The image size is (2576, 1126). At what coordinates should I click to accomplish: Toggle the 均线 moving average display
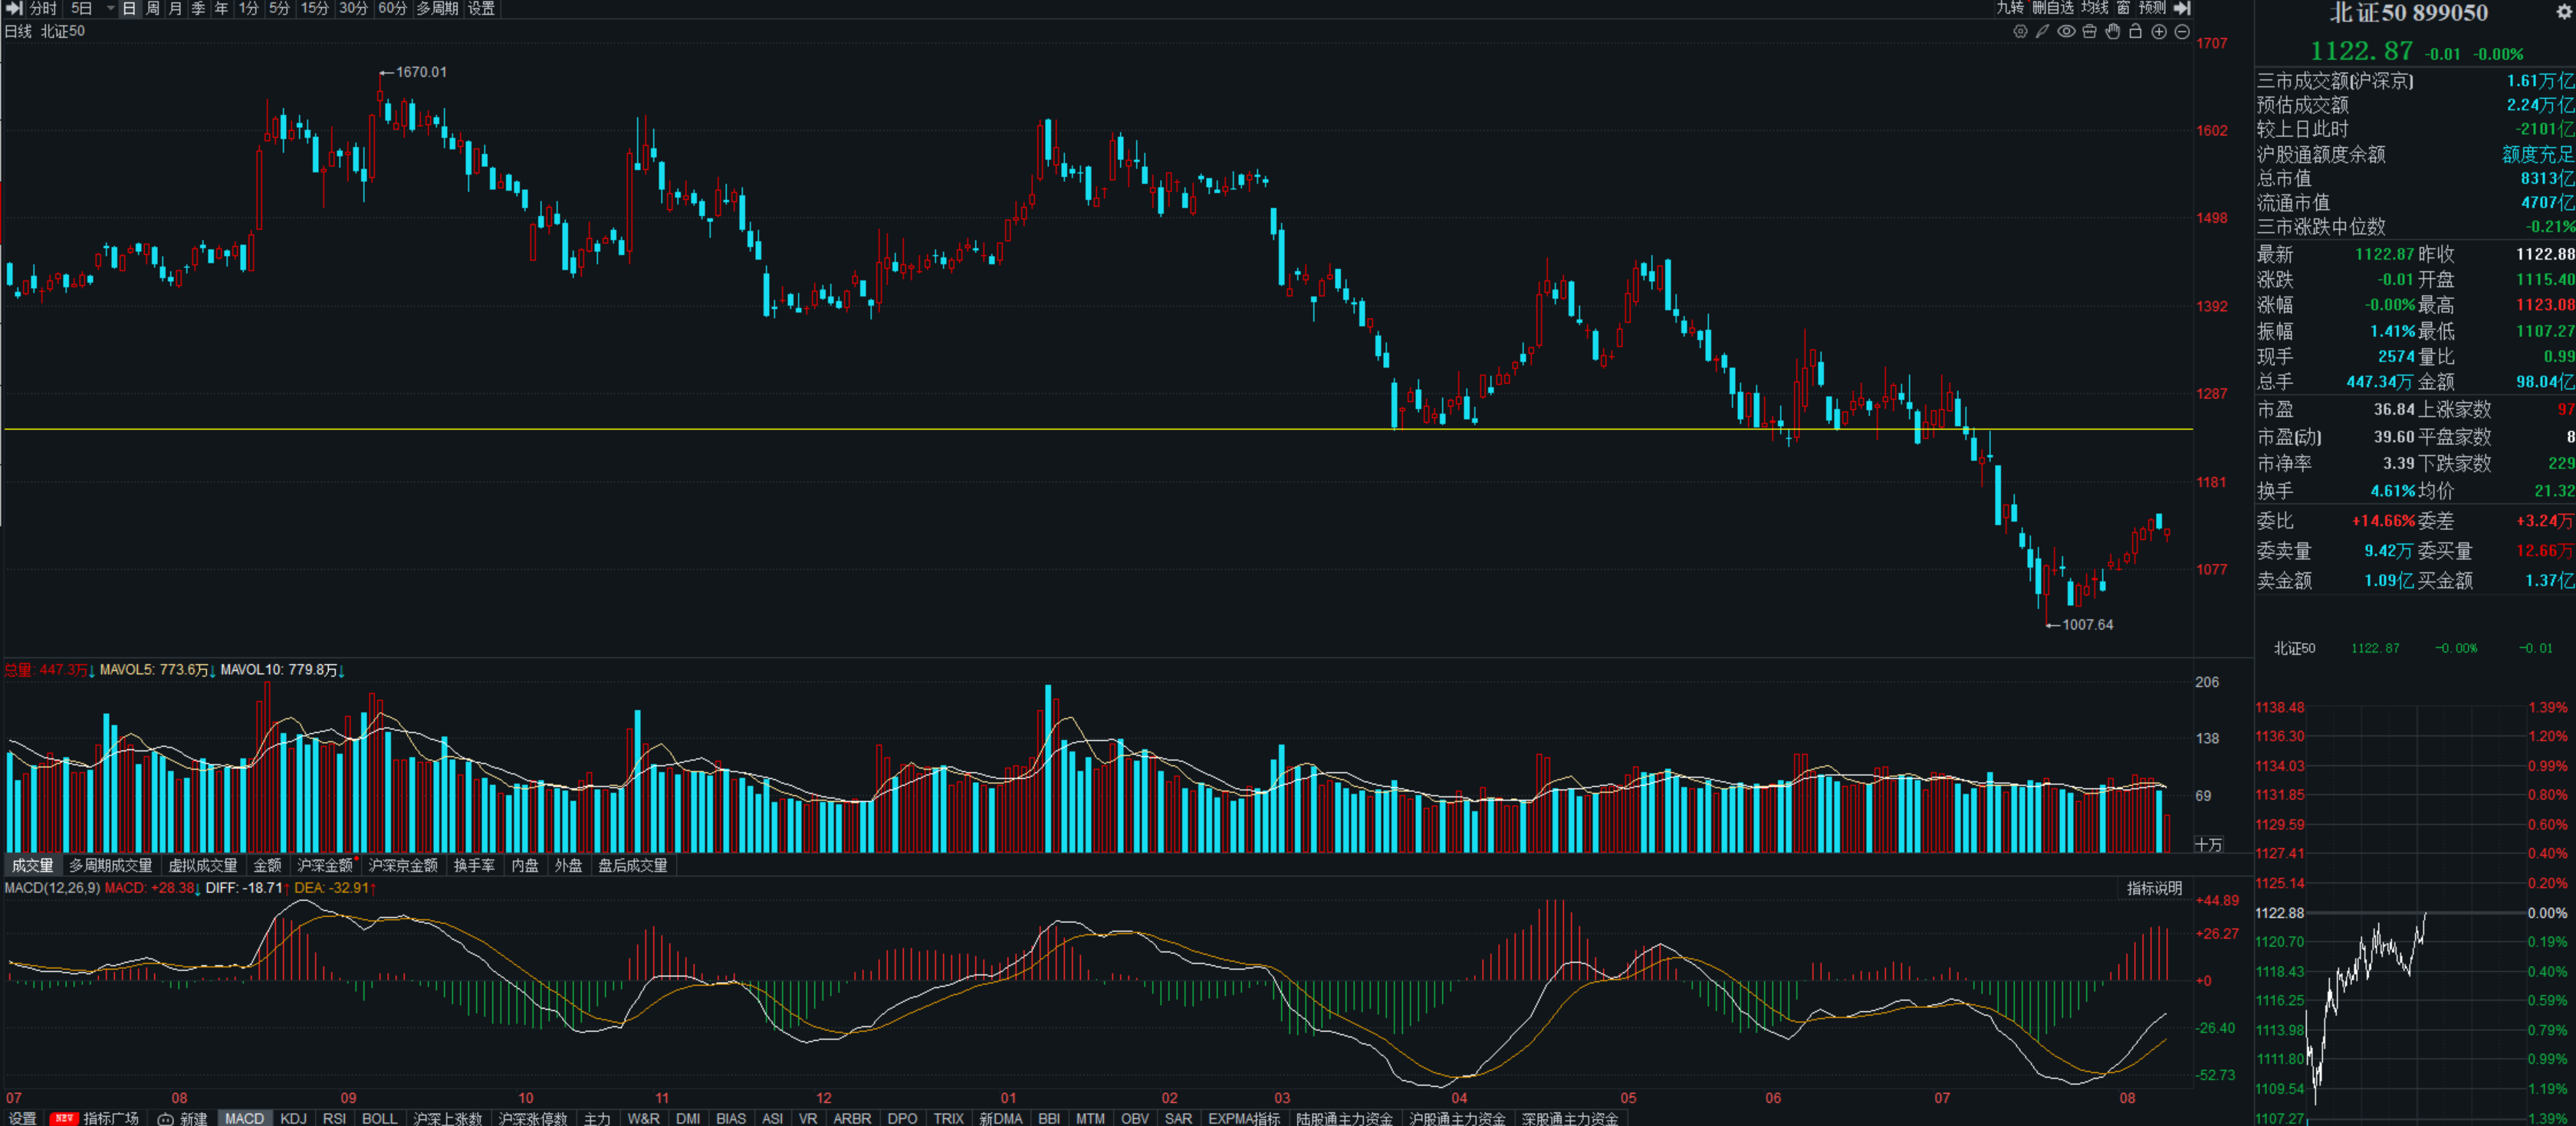(x=2094, y=8)
